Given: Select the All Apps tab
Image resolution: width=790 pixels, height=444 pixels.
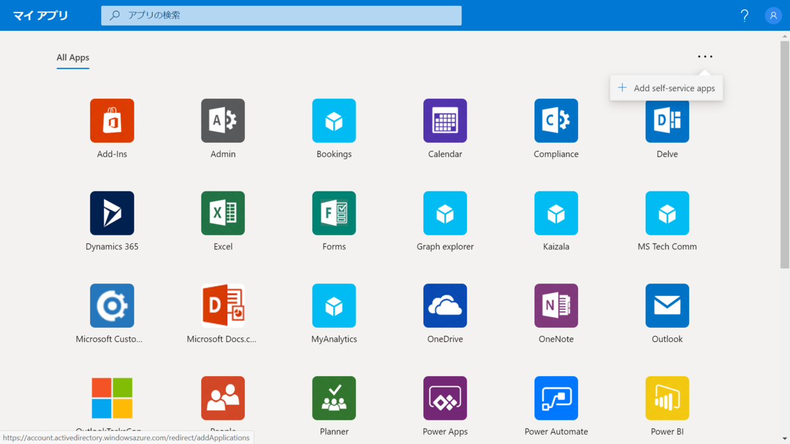Looking at the screenshot, I should (72, 58).
